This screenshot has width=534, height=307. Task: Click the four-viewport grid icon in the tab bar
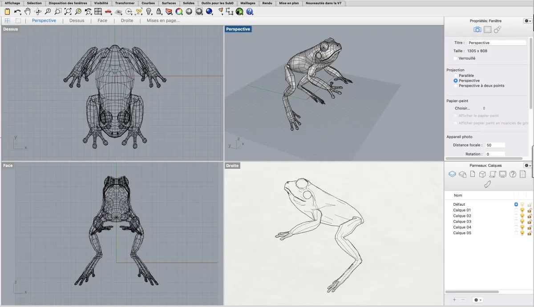[8, 20]
